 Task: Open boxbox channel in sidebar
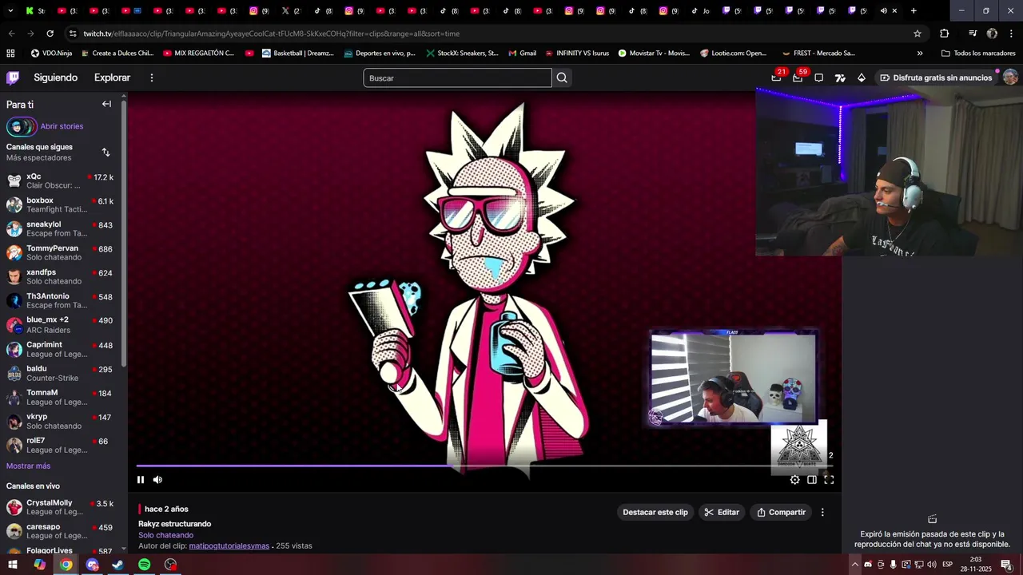click(x=62, y=204)
